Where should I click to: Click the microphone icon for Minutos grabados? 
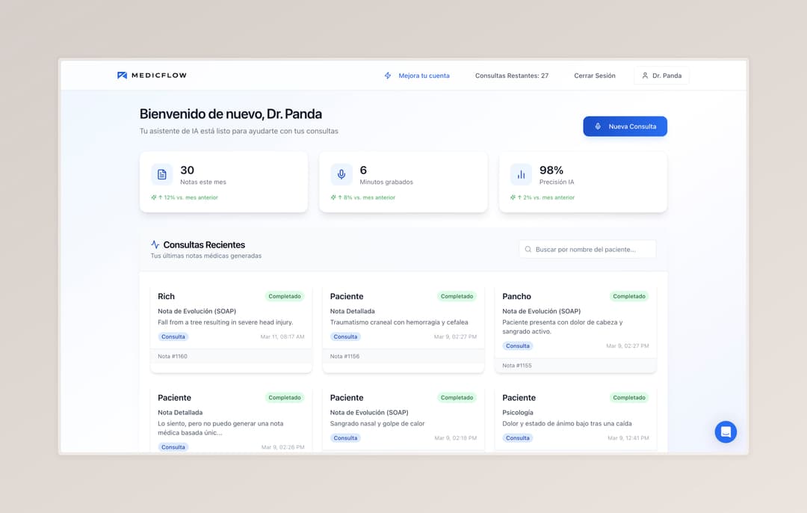[x=341, y=174]
